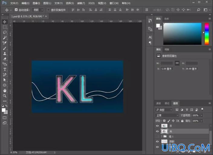This screenshot has width=213, height=155.
Task: Swap foreground and background colors arrow
Action: click(6, 106)
